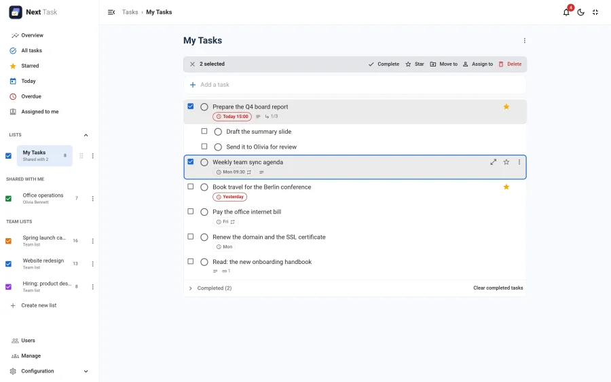The image size is (611, 382).
Task: Click My Tasks list drag handle
Action: click(x=81, y=156)
